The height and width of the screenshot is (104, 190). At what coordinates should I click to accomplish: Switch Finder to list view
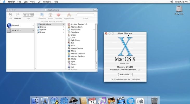point(28,15)
